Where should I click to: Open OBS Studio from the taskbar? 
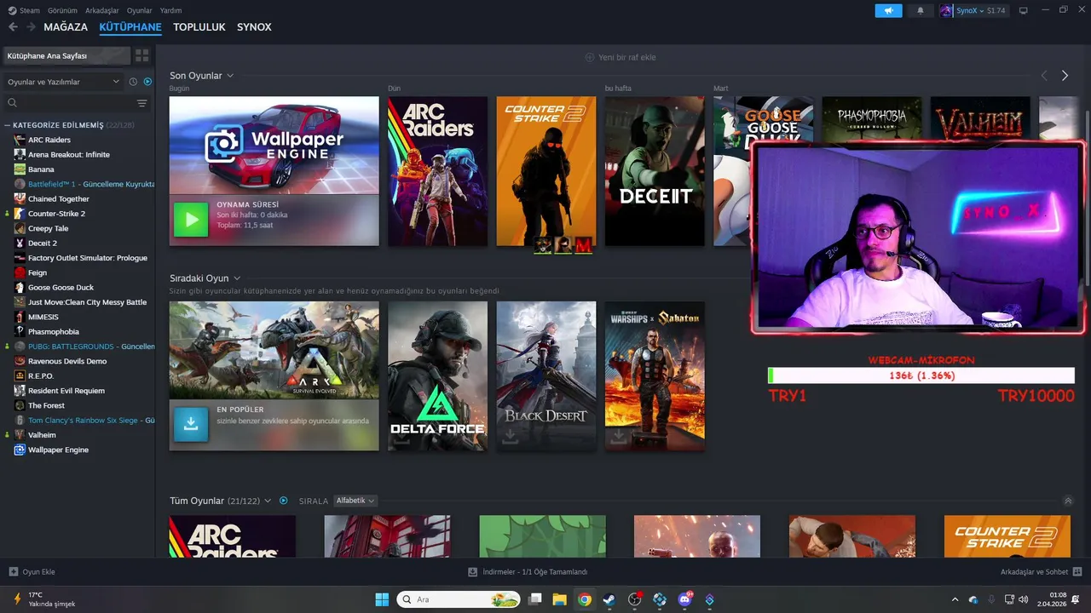(635, 599)
